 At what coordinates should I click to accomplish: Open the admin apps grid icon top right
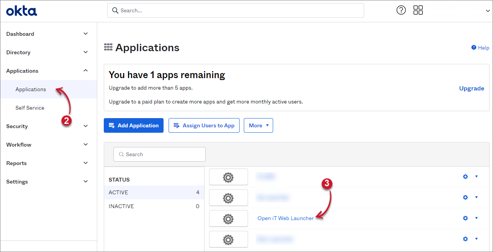[x=418, y=10]
